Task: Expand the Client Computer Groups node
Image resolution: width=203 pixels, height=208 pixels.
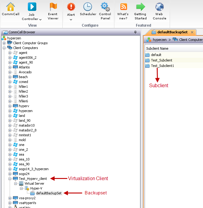Action: point(4,43)
